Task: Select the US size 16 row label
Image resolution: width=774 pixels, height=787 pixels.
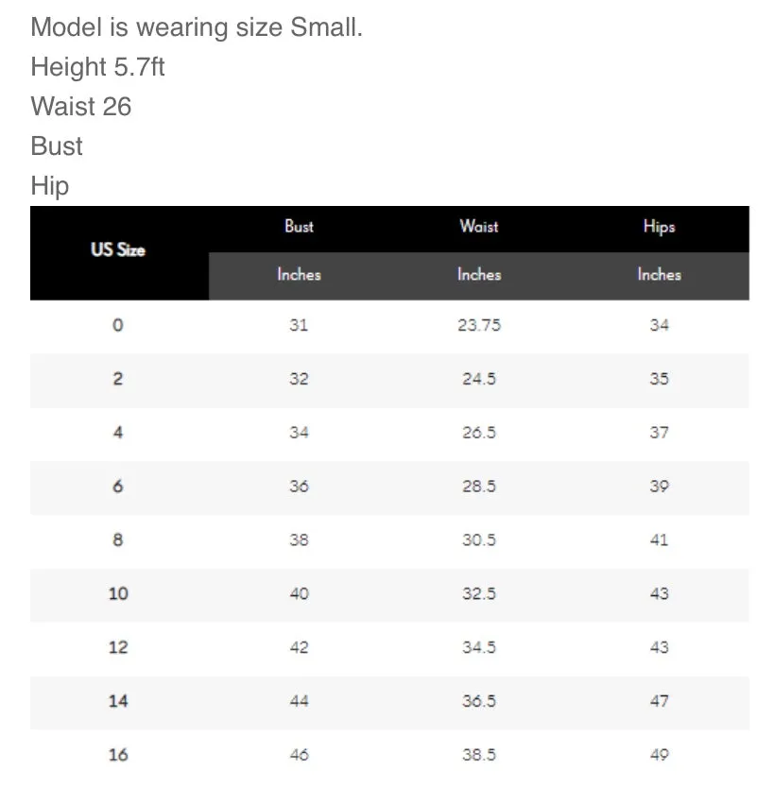Action: pyautogui.click(x=118, y=755)
